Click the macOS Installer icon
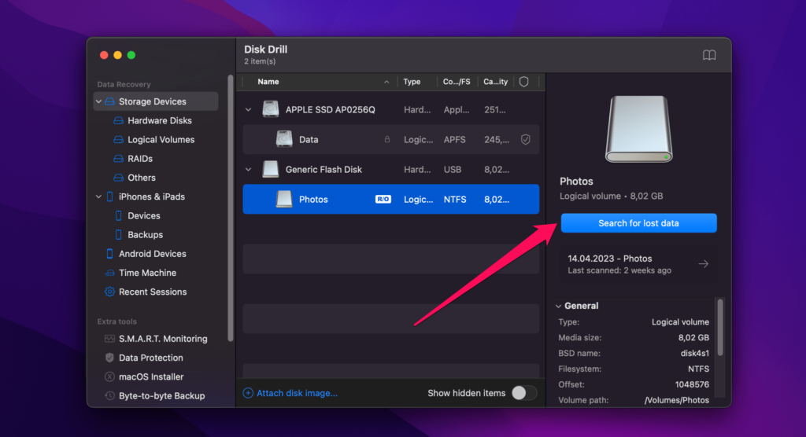The height and width of the screenshot is (437, 806). (109, 376)
